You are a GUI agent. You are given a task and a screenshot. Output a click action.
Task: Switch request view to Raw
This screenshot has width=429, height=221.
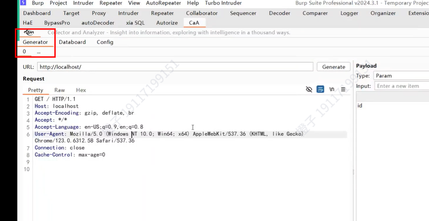pyautogui.click(x=60, y=90)
